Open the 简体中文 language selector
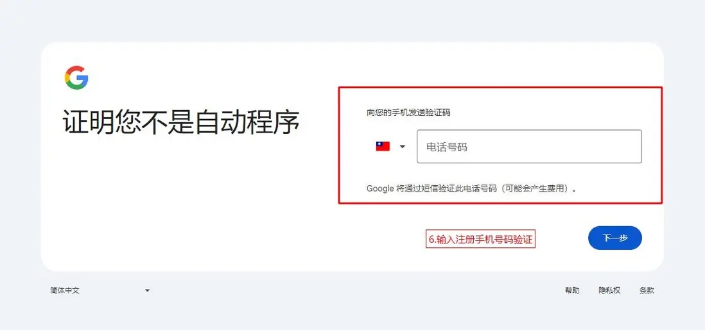Screen dimensions: 705x330 coord(100,290)
